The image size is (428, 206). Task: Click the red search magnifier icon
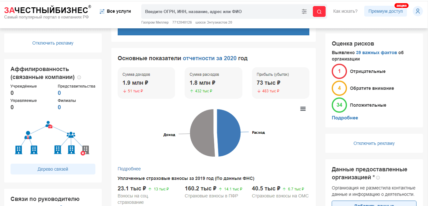click(x=319, y=11)
